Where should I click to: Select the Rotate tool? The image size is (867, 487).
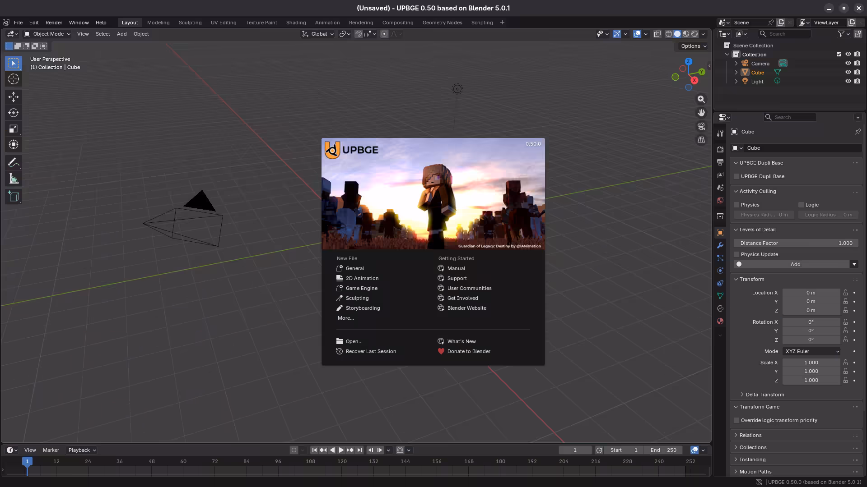coord(13,113)
